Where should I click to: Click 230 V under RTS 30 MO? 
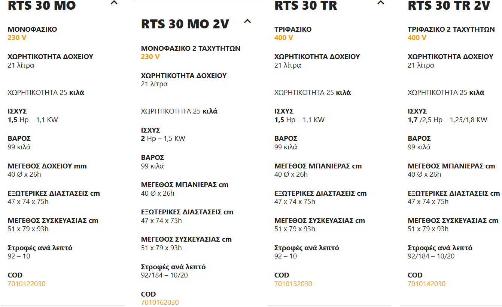pos(17,38)
